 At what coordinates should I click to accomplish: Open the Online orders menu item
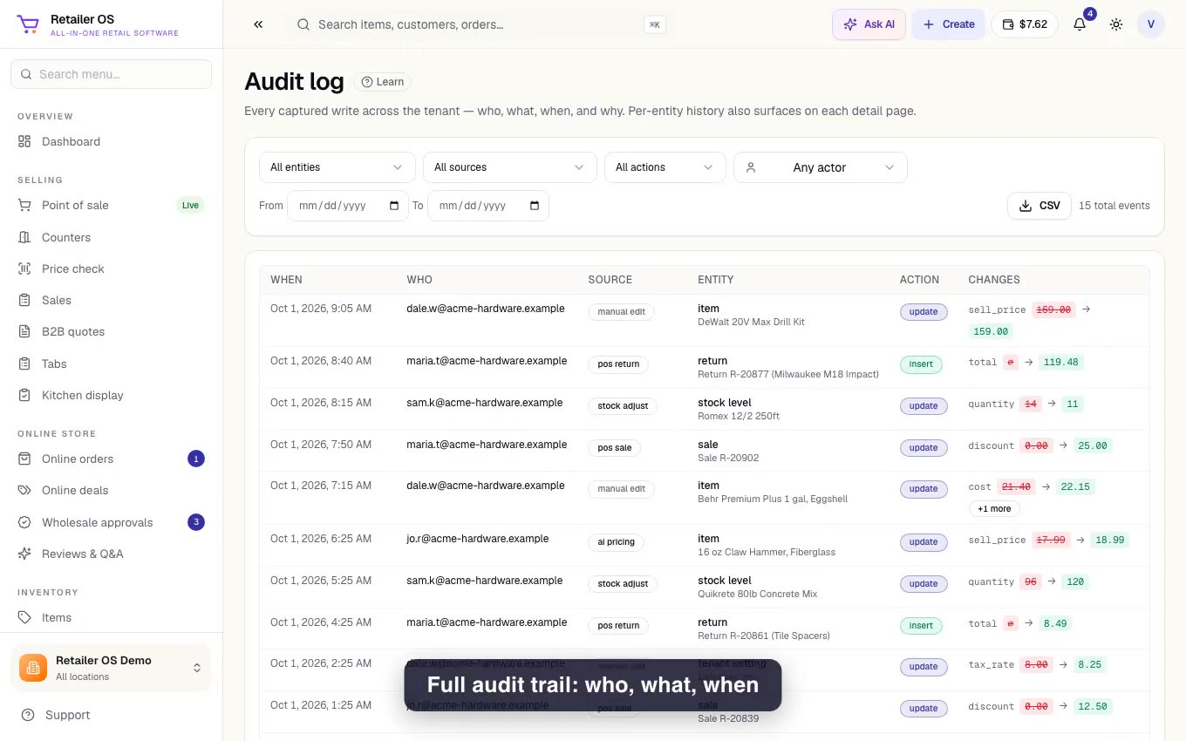point(111,459)
